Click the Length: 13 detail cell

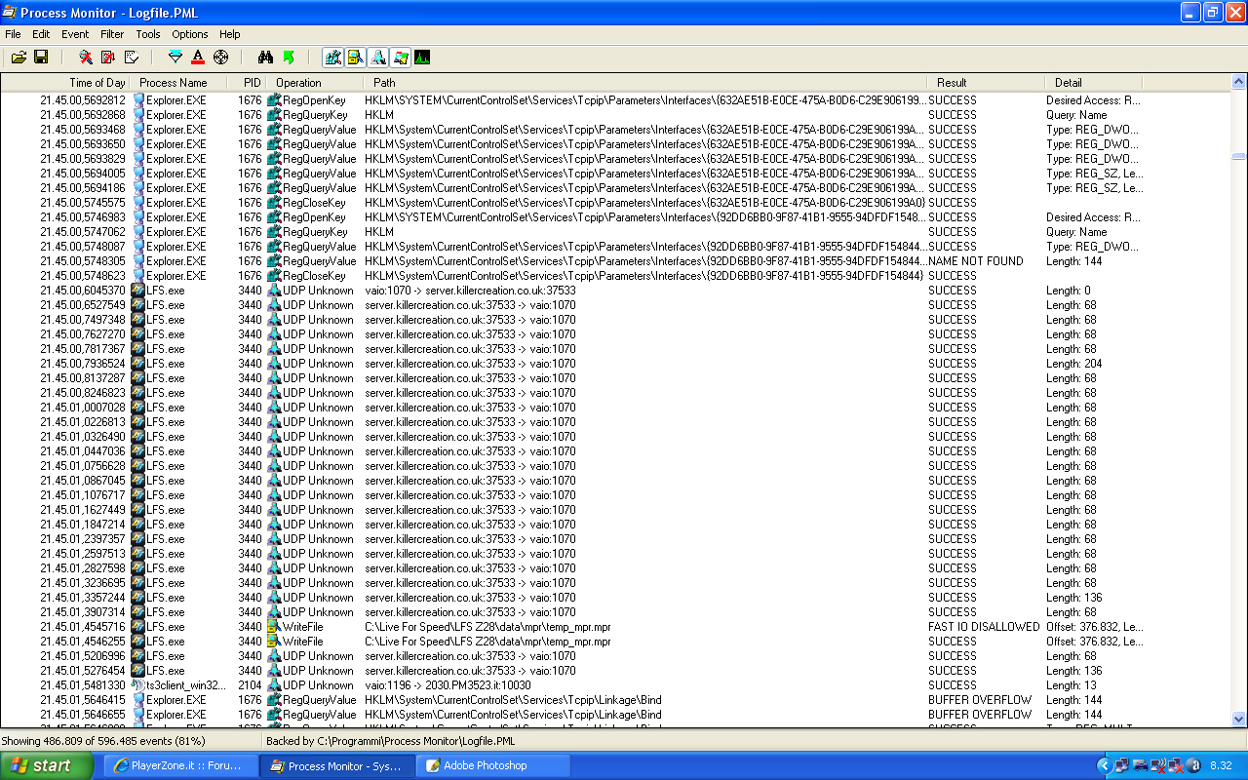click(1071, 685)
